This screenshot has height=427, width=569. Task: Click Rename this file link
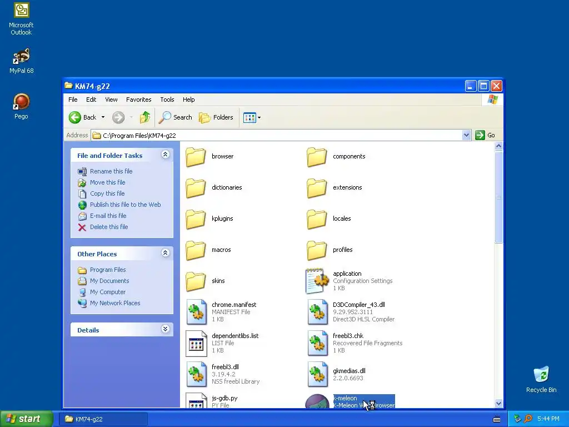111,171
